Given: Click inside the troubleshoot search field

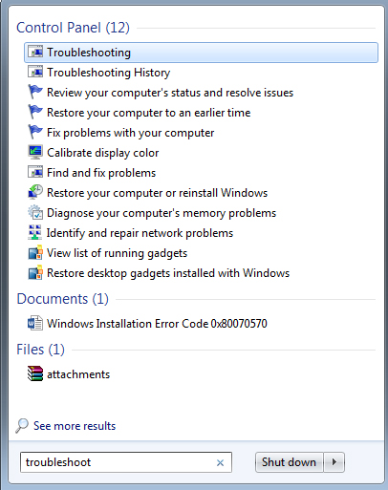Looking at the screenshot, I should coord(118,462).
